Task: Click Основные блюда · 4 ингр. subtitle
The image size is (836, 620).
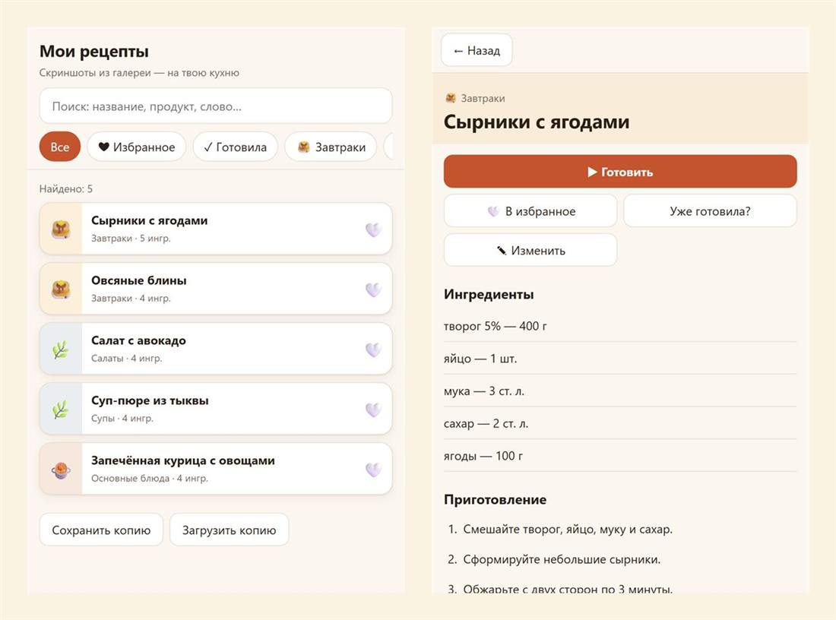Action: (x=150, y=478)
